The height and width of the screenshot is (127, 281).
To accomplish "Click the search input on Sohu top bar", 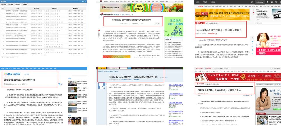I will pos(124,68).
